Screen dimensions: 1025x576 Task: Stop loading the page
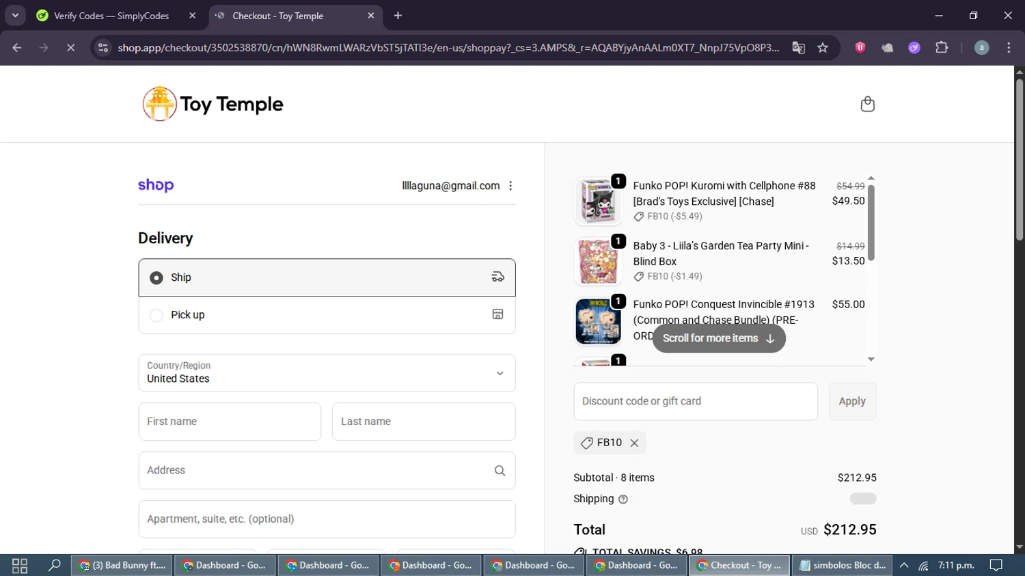(70, 47)
